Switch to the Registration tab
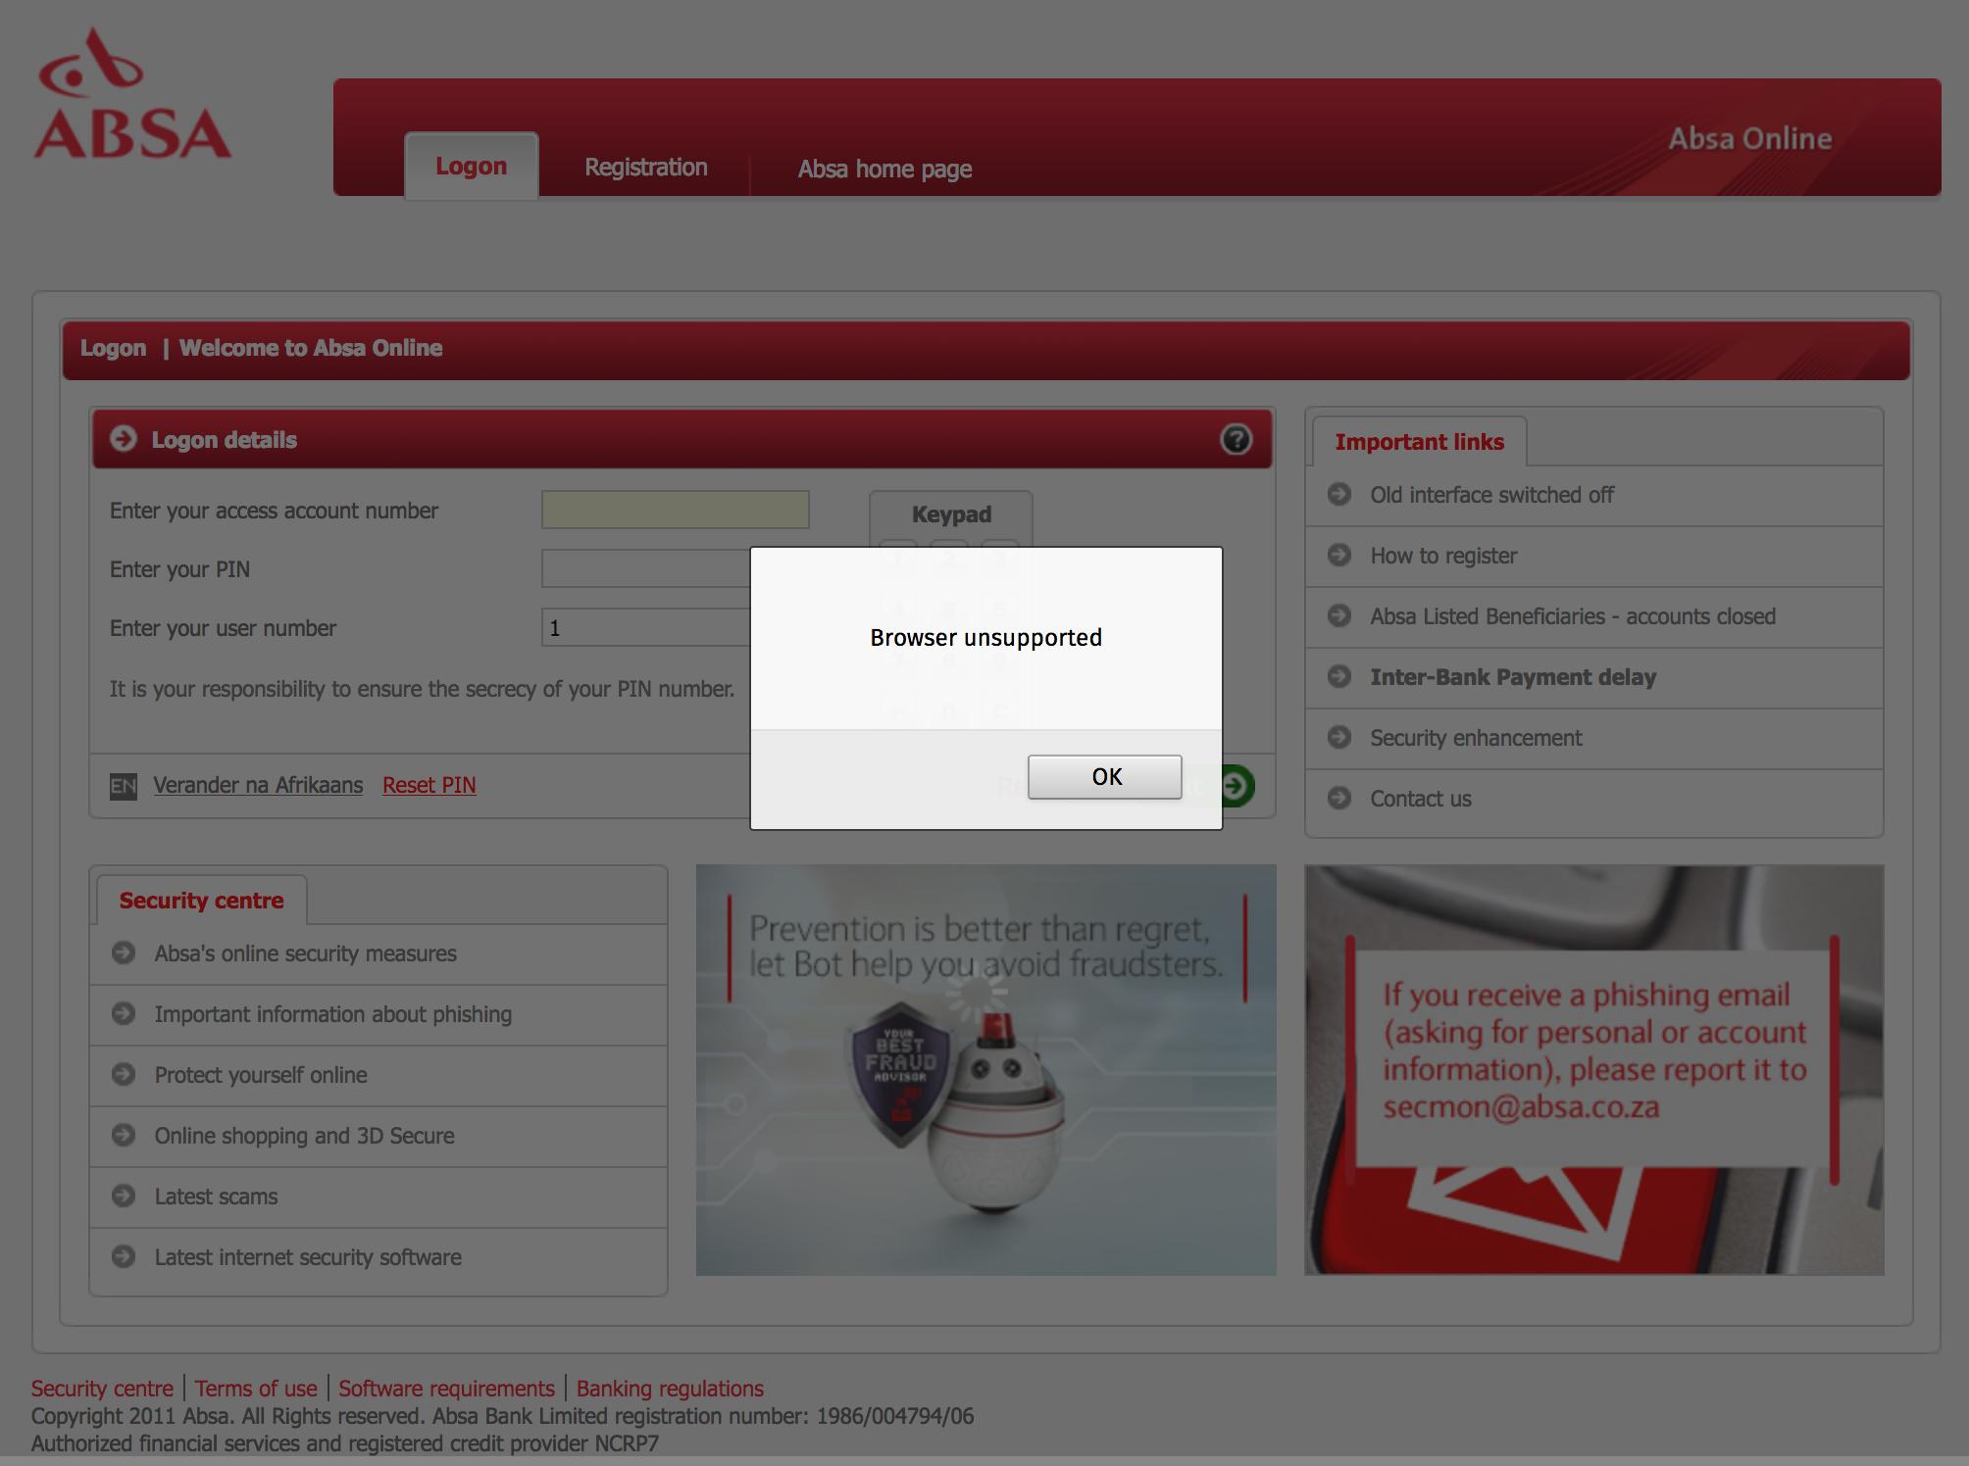The width and height of the screenshot is (1969, 1466). [646, 168]
